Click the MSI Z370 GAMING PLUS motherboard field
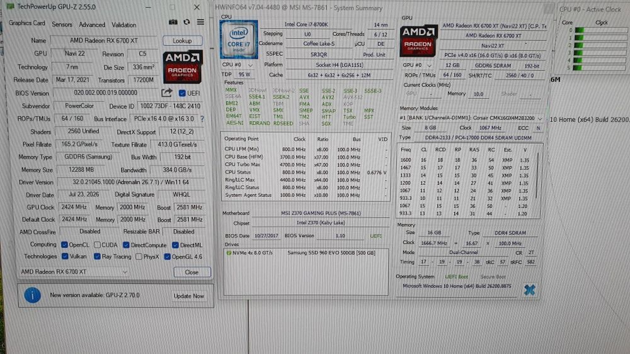This screenshot has width=630, height=354. point(321,213)
